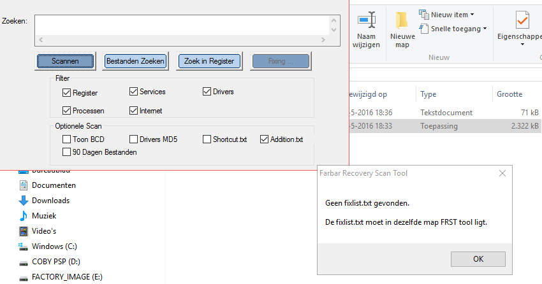Click the Bestanden Zoeken button
This screenshot has width=542, height=284.
coord(135,61)
